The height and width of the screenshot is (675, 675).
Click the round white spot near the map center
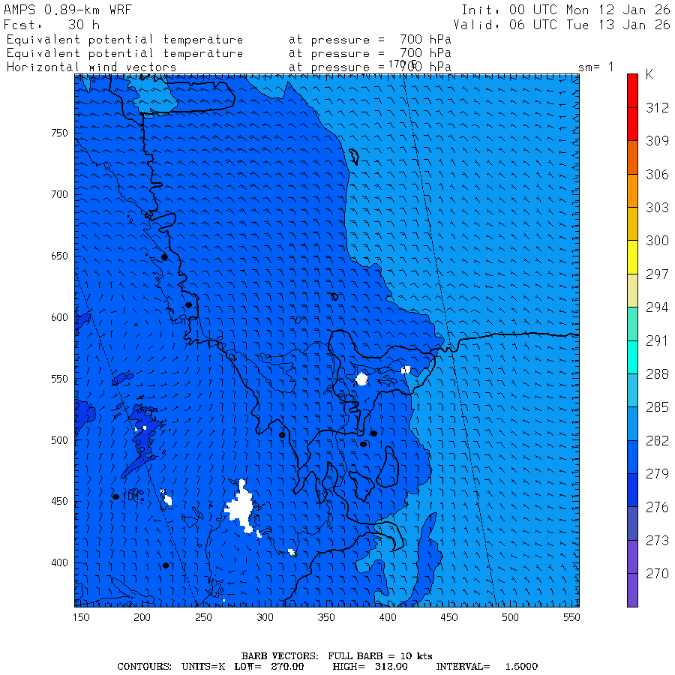tap(362, 379)
